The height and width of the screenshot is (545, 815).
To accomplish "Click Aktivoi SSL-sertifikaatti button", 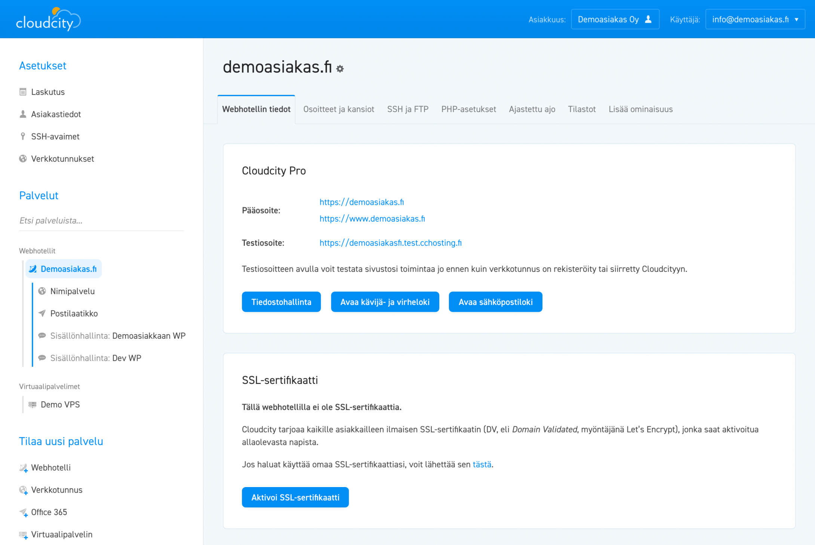I will 295,497.
